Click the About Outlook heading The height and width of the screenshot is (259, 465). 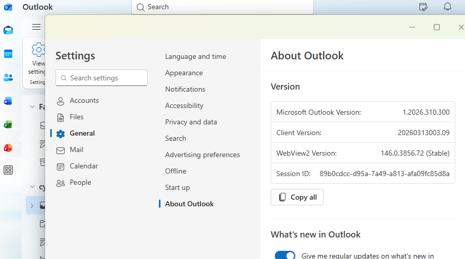click(307, 56)
